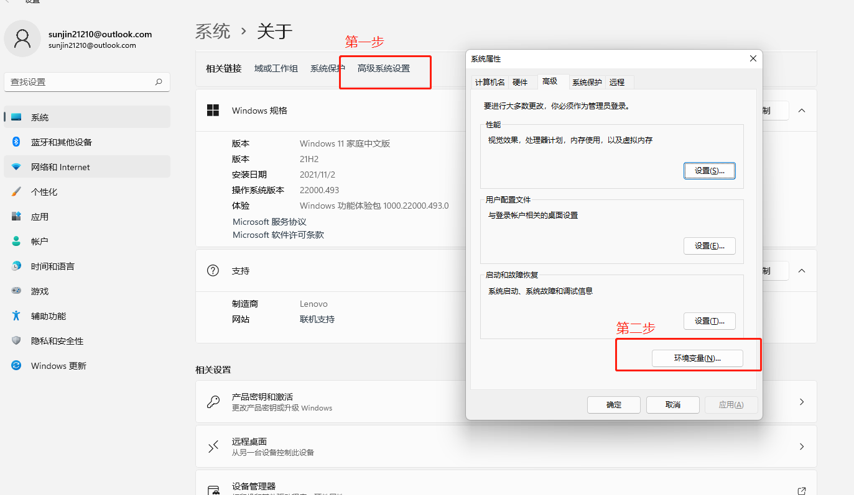Open startup recovery 设置(T) button
This screenshot has height=495, width=854.
(x=710, y=320)
